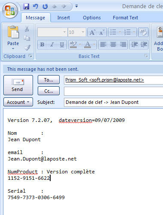Click the underlined word 'dateversion'

[75, 120]
